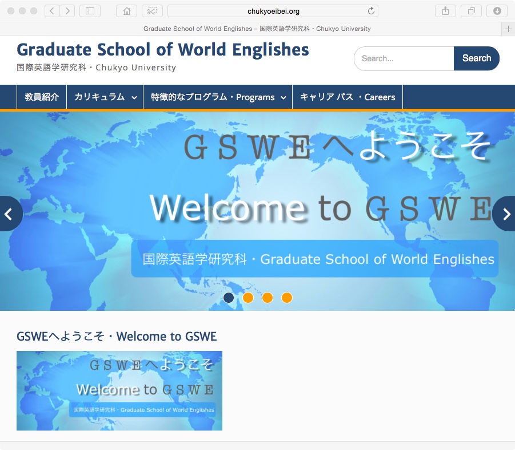This screenshot has height=450, width=515.
Task: Reload the page with the refresh icon
Action: pyautogui.click(x=371, y=11)
